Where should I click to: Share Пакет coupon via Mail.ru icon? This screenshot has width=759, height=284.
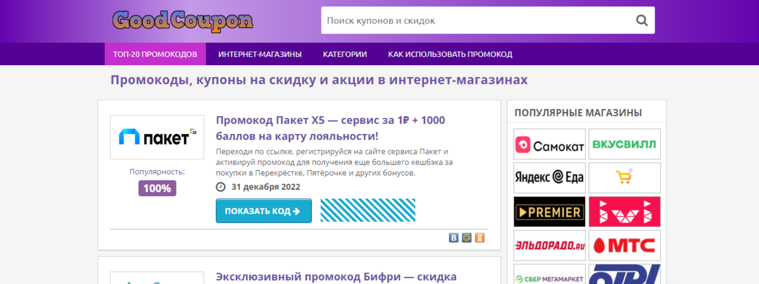[467, 238]
